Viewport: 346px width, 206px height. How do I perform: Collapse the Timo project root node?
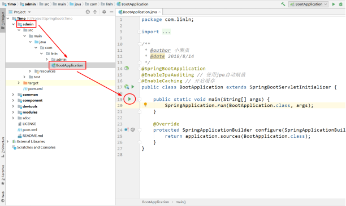(8, 19)
